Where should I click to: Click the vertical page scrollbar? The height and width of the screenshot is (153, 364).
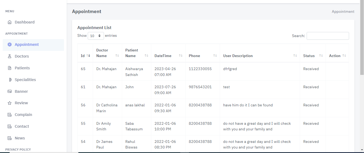362,40
